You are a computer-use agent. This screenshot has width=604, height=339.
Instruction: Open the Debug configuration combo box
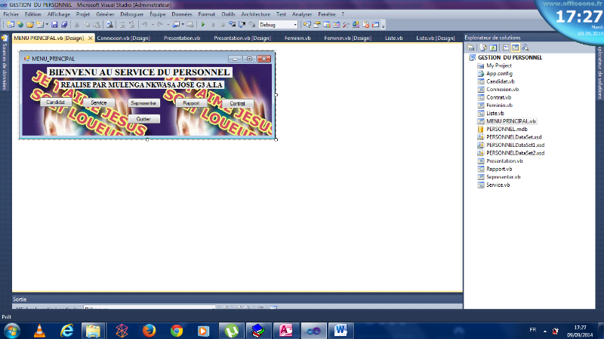(x=278, y=25)
